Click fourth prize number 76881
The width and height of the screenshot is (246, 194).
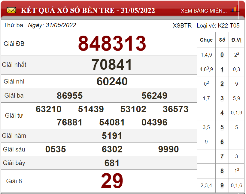[x=69, y=122]
